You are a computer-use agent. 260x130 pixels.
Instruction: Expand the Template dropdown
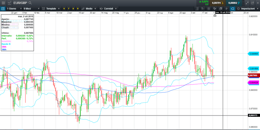point(51,8)
